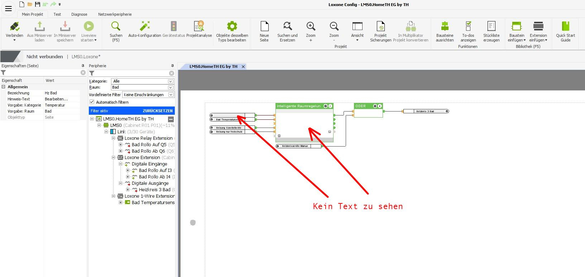This screenshot has width=585, height=277.
Task: Open the Raum combo box
Action: pyautogui.click(x=142, y=87)
